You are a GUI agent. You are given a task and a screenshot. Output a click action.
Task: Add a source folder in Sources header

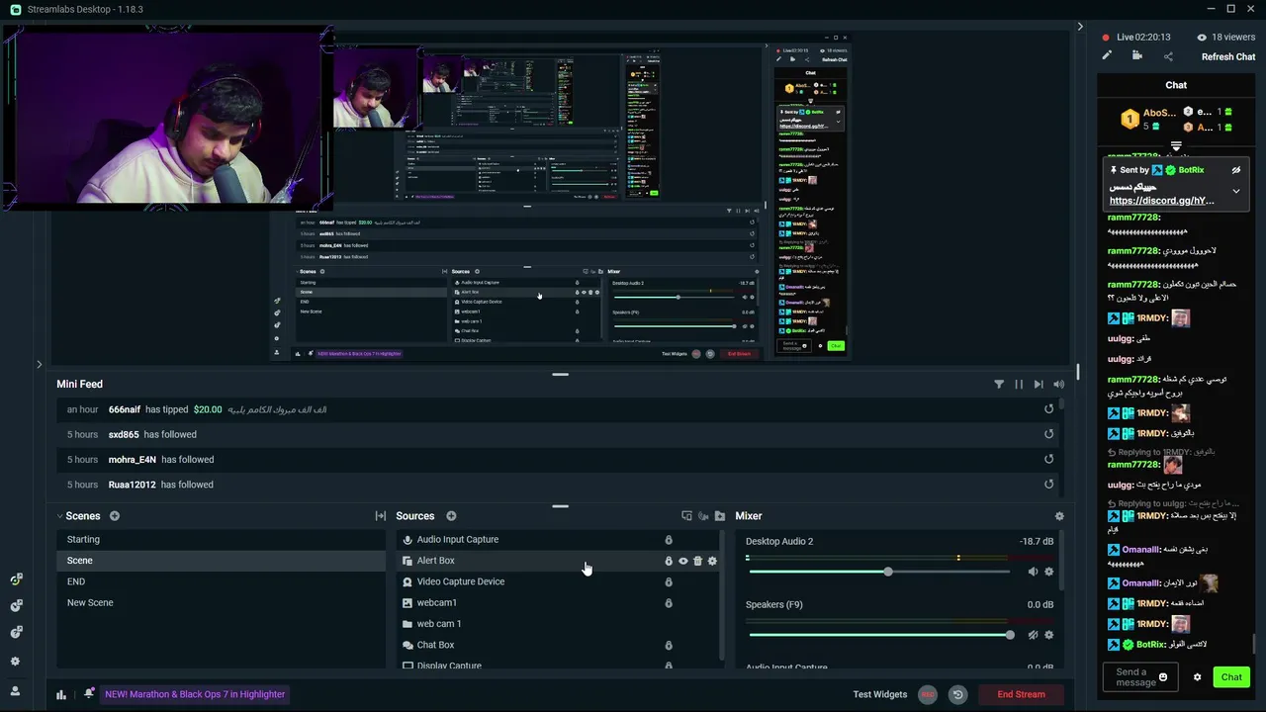(720, 516)
